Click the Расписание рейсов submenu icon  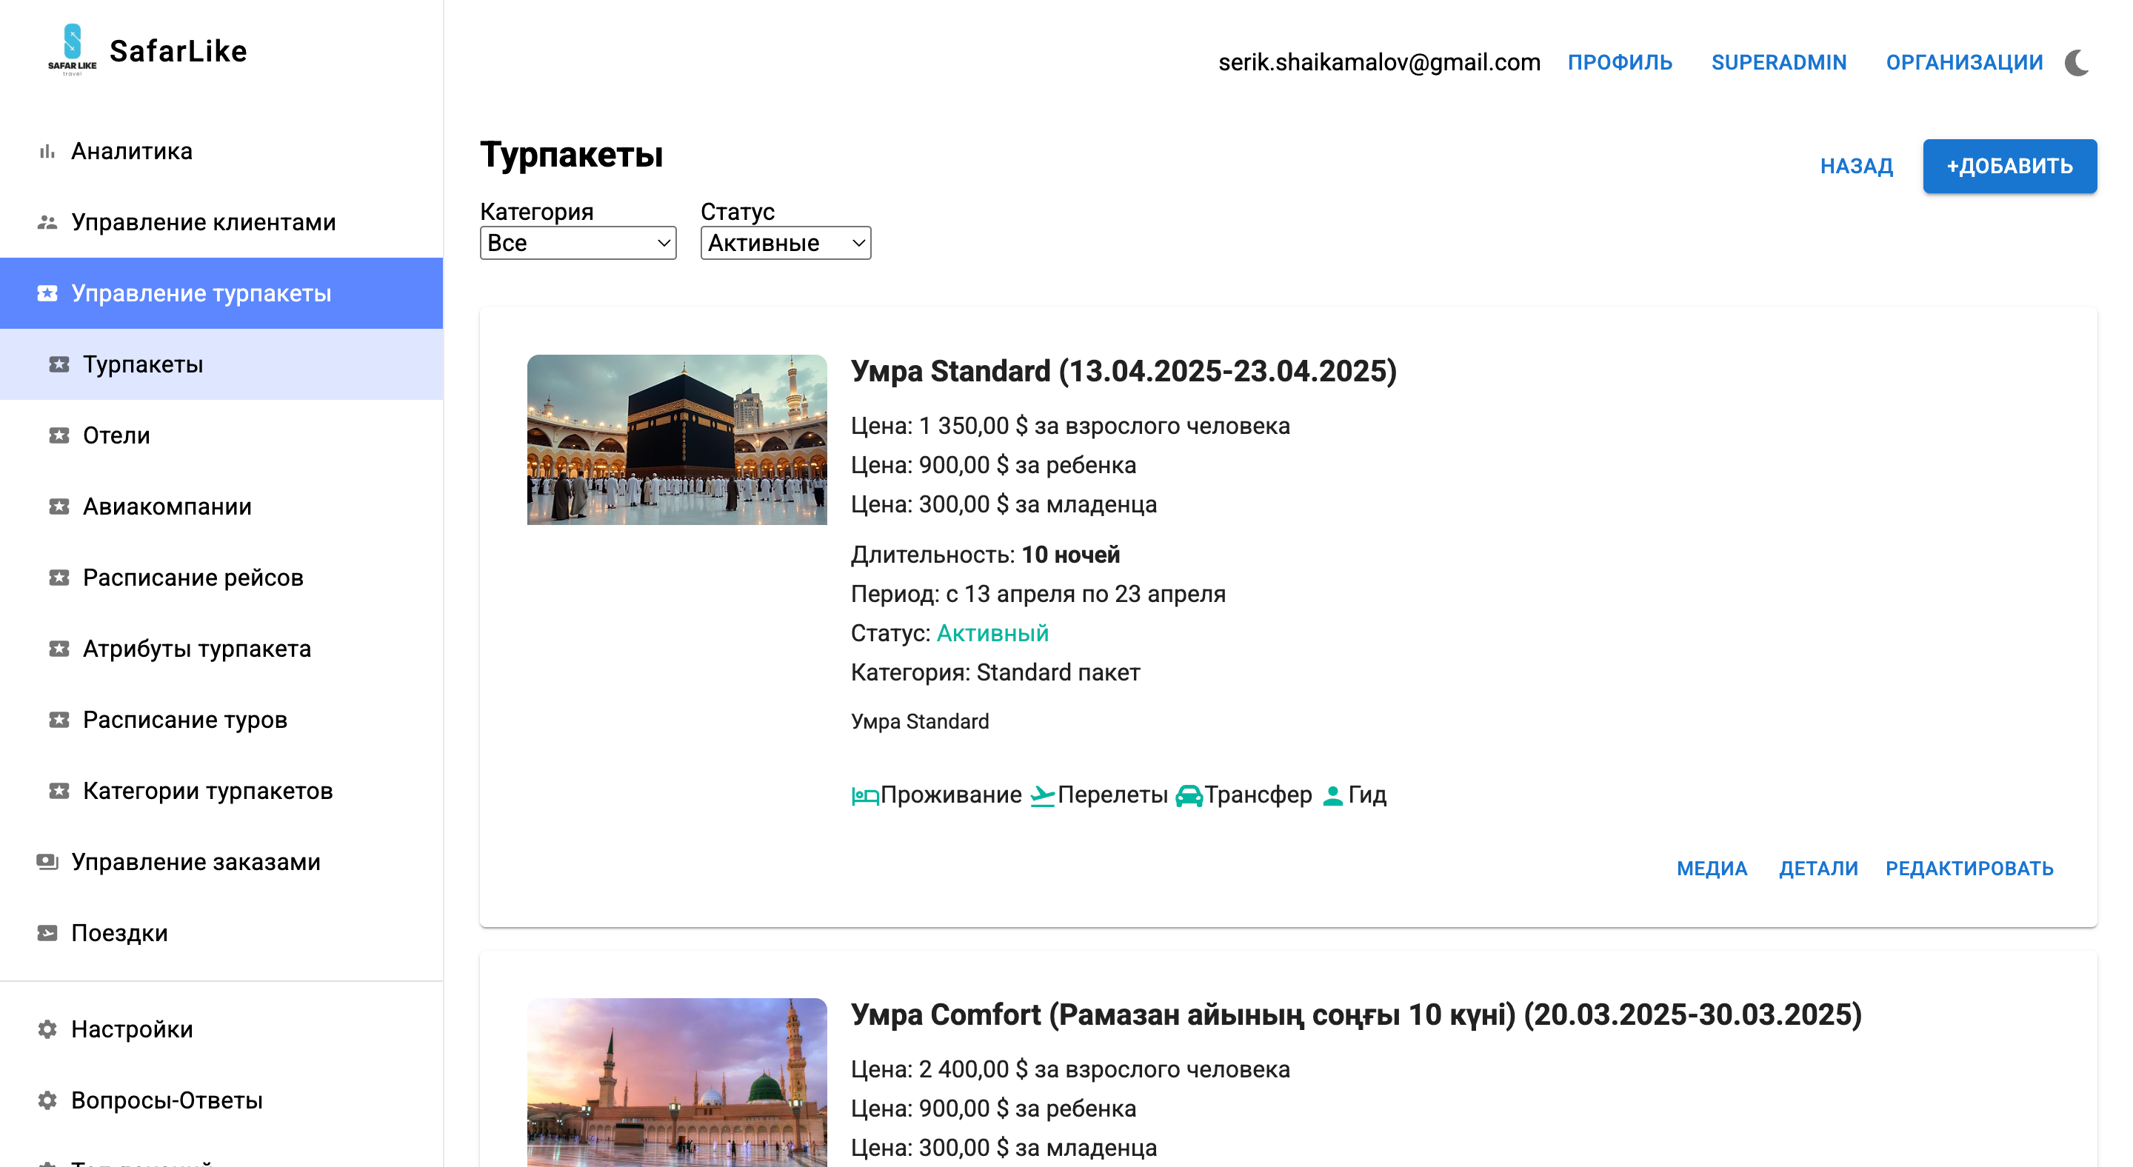click(59, 578)
